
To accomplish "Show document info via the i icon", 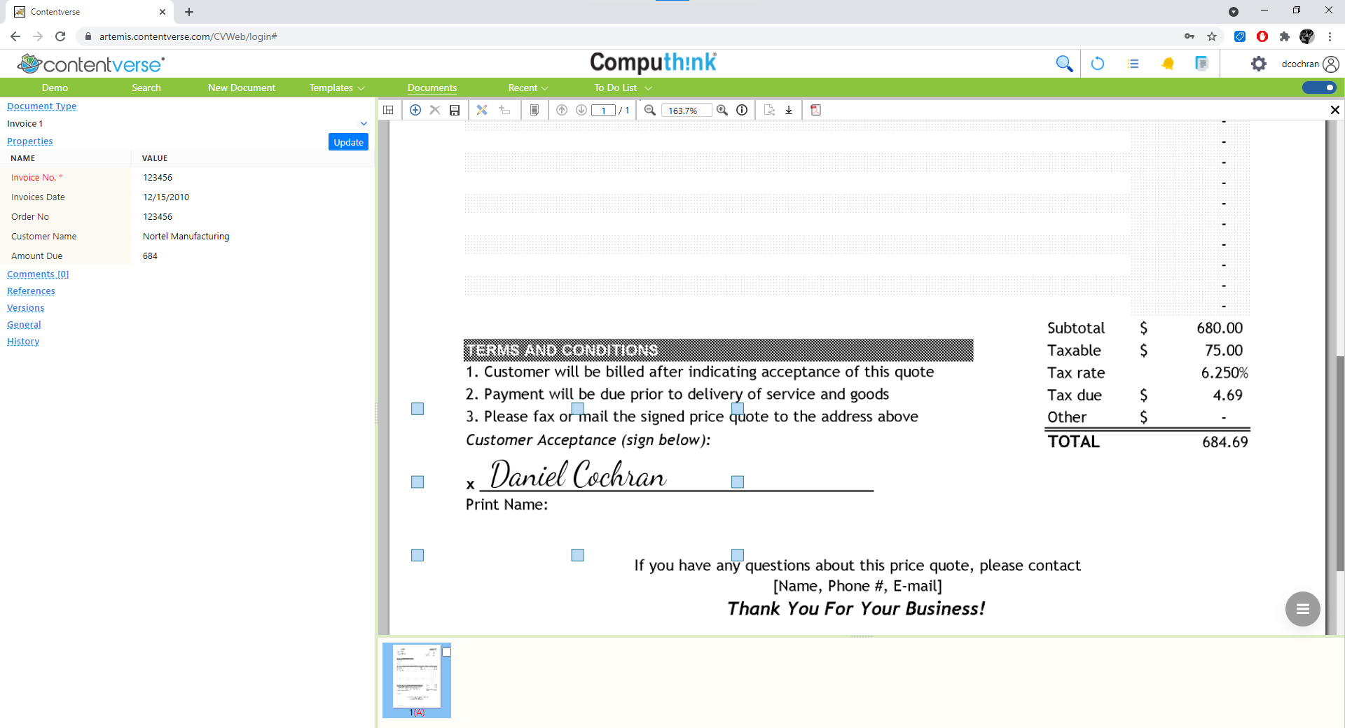I will tap(742, 110).
